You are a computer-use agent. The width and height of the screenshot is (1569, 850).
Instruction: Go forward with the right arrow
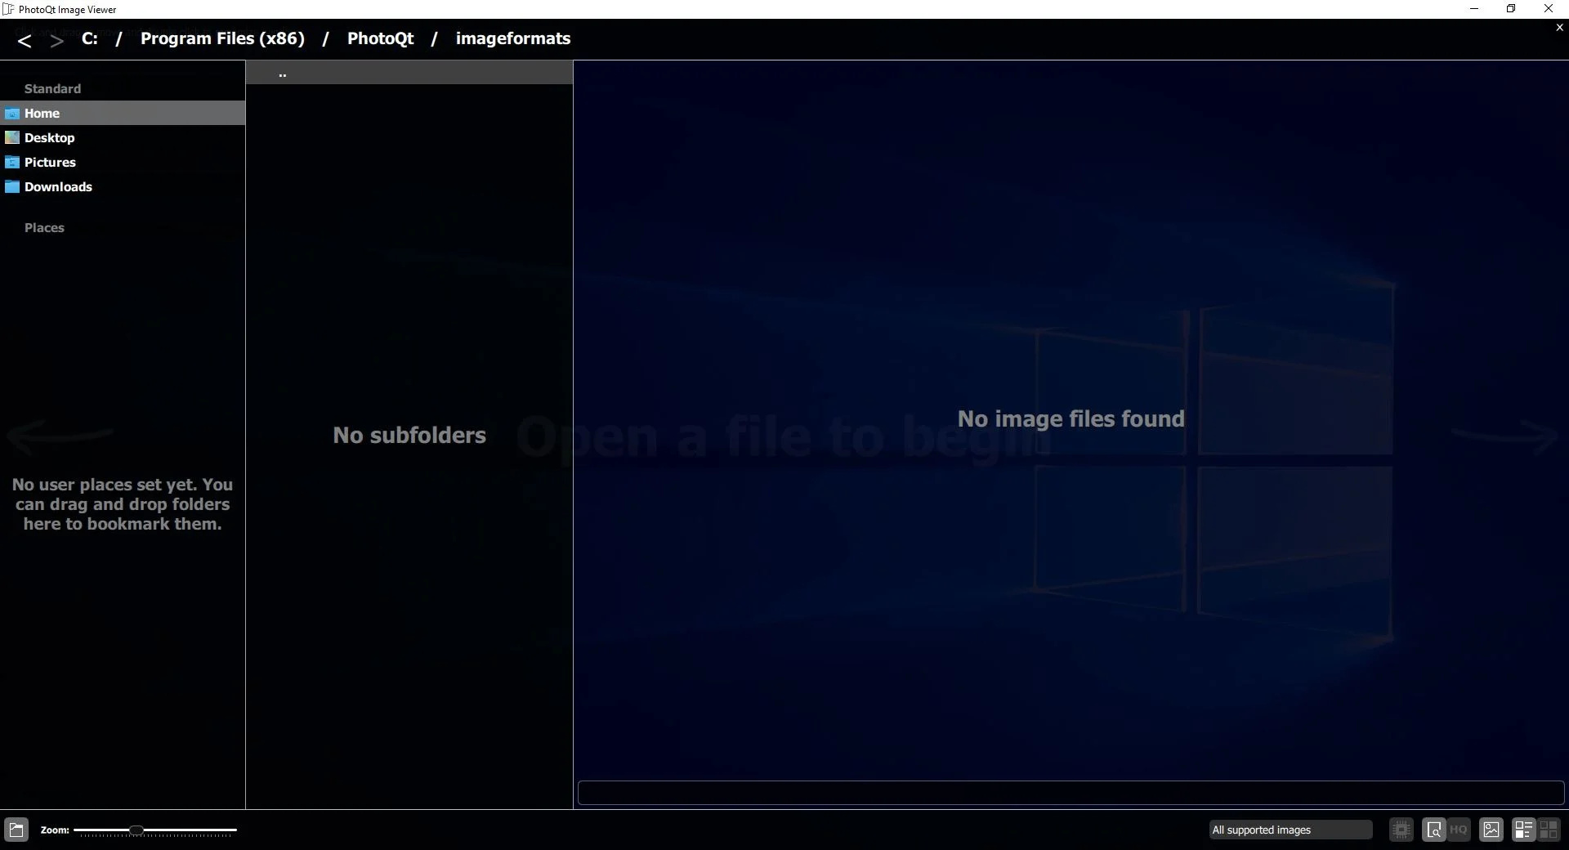56,40
